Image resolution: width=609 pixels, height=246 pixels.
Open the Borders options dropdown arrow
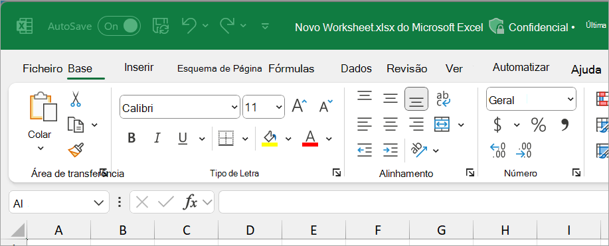click(x=245, y=139)
